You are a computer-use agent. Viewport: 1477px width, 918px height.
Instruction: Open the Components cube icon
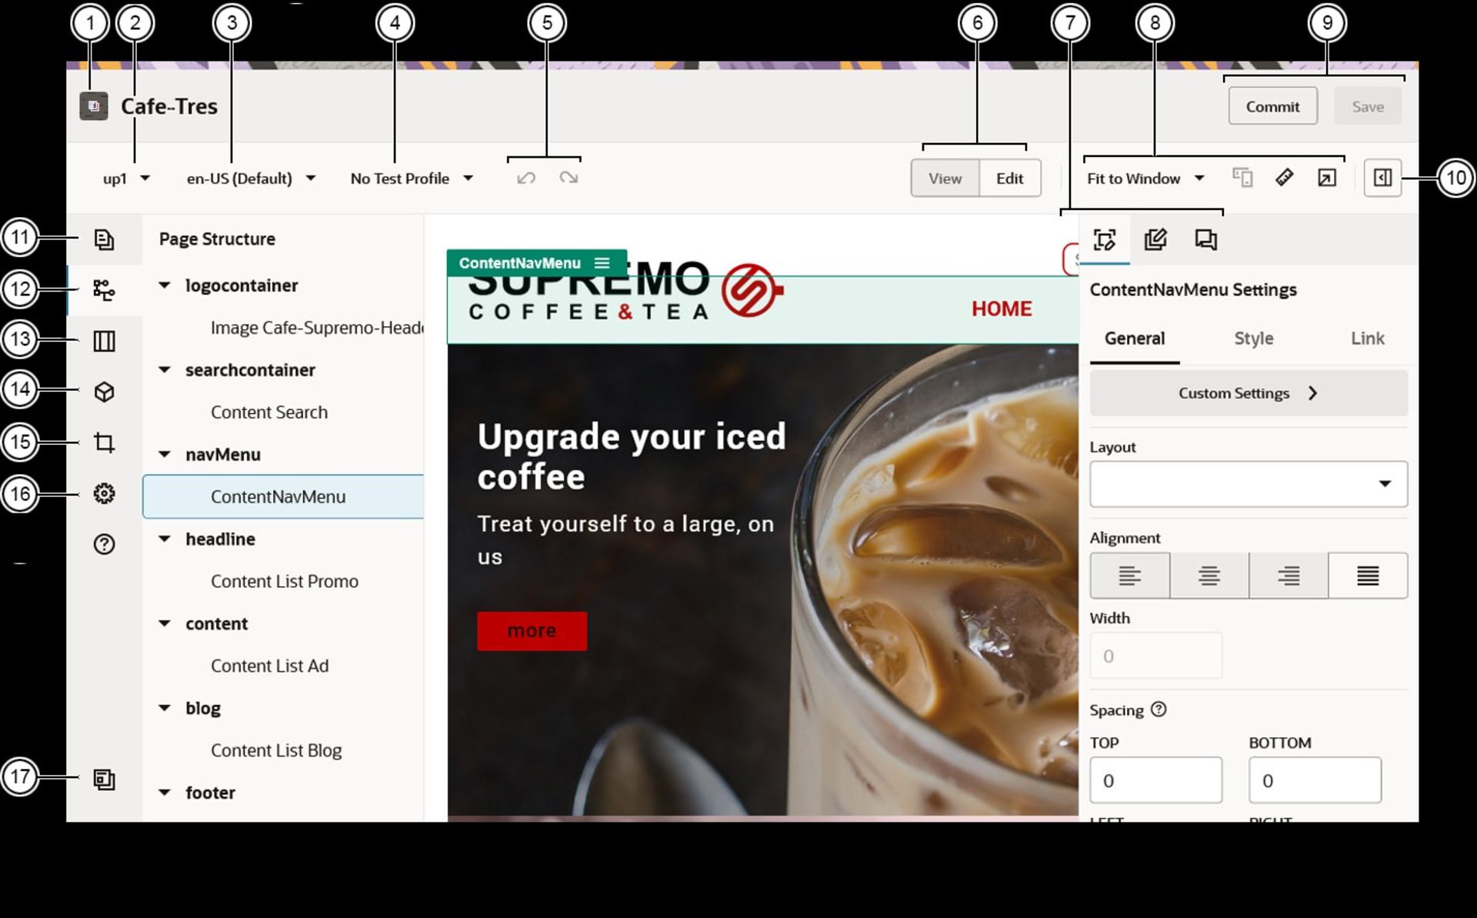104,392
